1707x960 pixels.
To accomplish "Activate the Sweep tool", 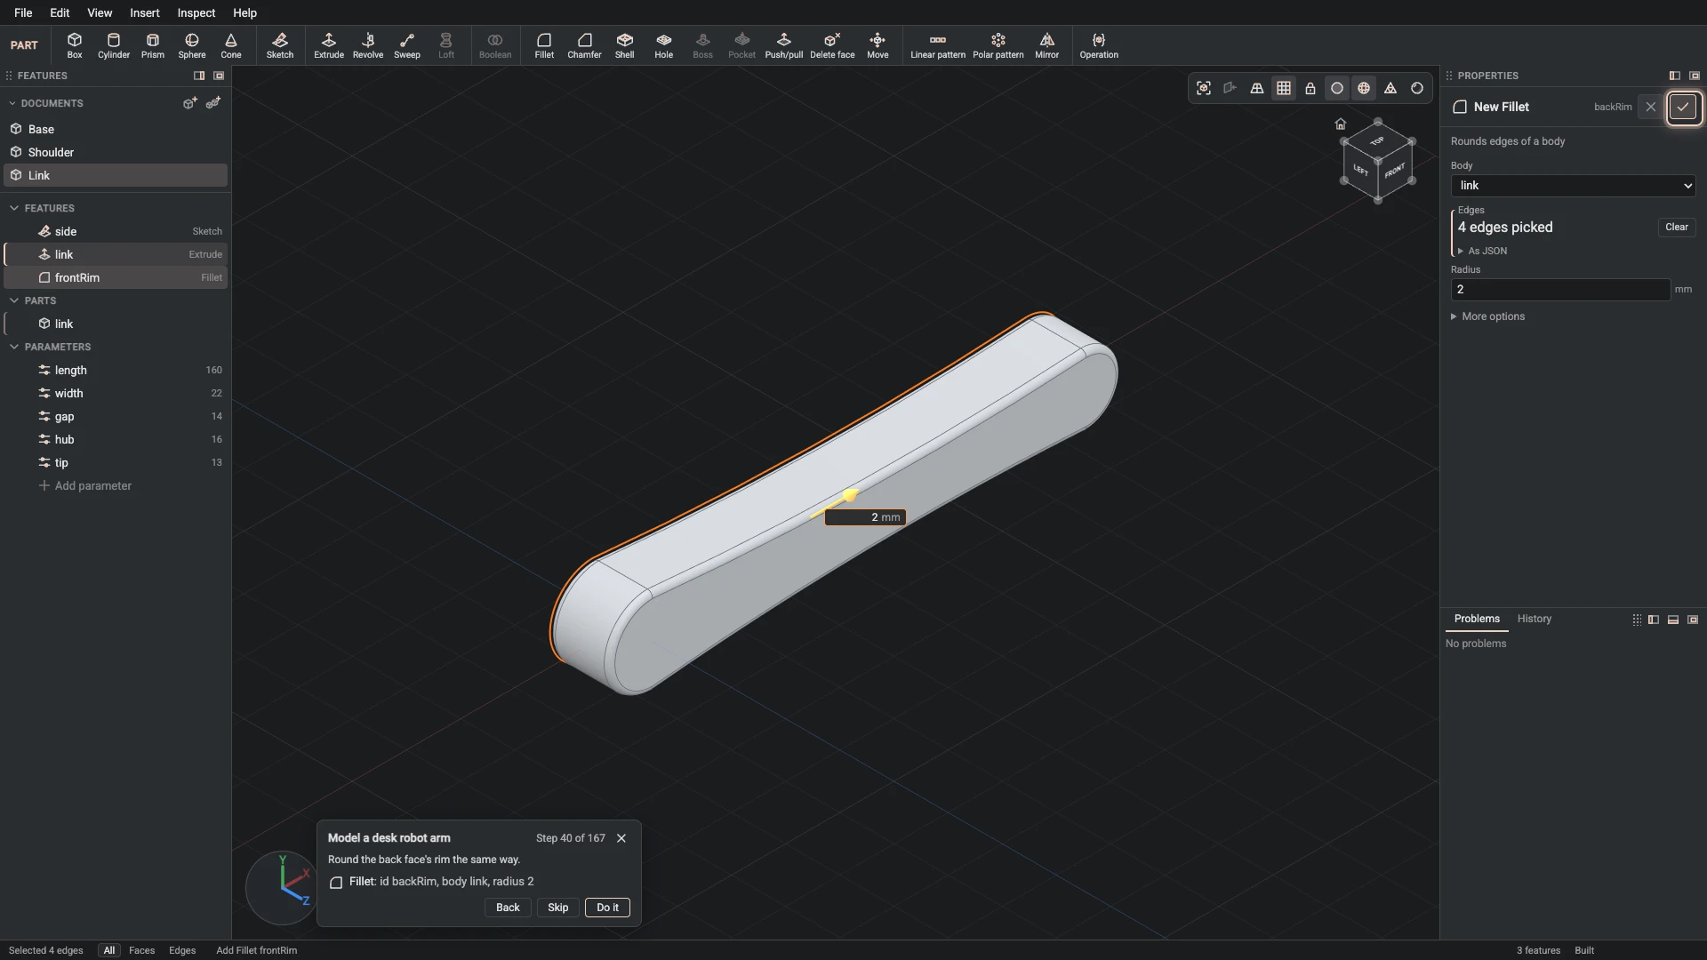I will click(x=407, y=45).
